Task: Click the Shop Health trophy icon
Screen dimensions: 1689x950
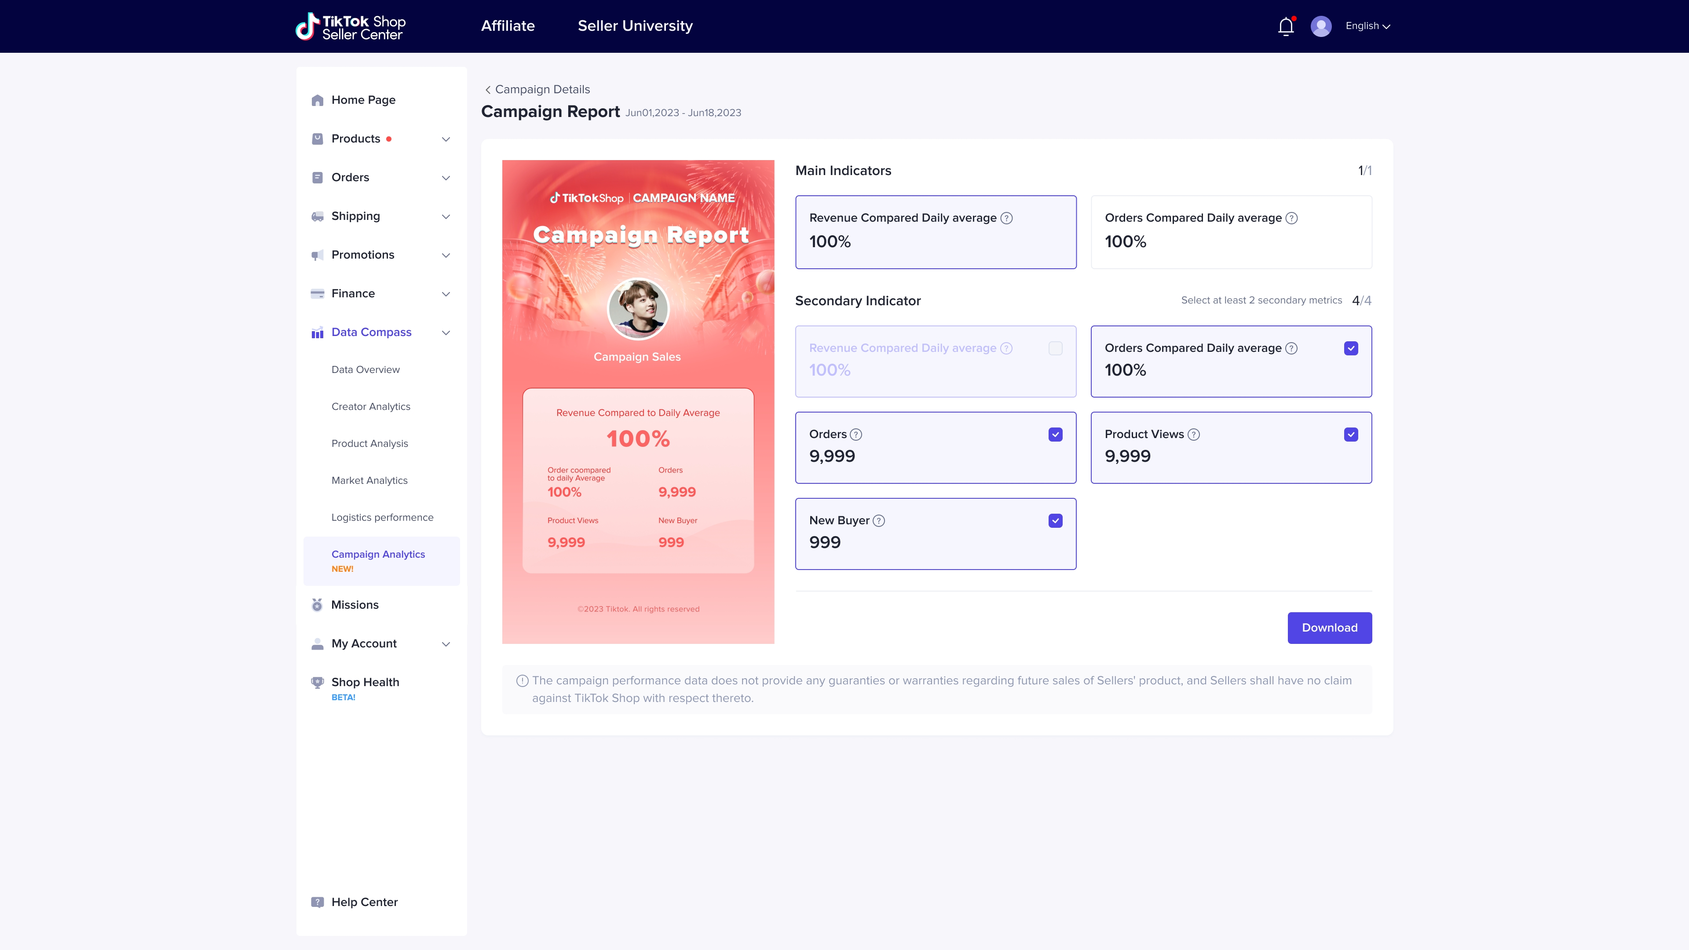Action: 317,683
